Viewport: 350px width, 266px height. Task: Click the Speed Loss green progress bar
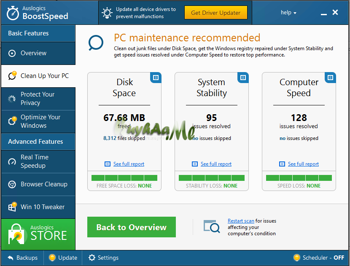tap(299, 178)
